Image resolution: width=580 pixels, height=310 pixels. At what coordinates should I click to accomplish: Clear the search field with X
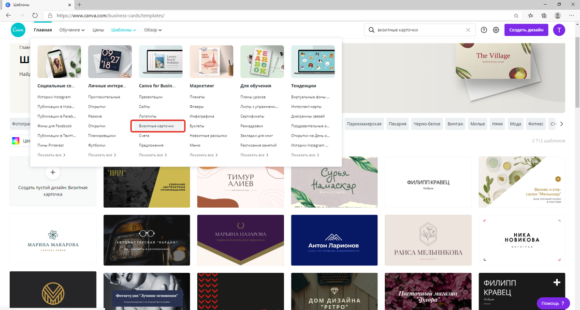point(468,30)
